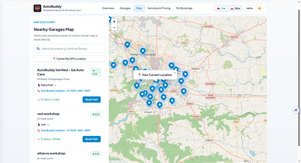This screenshot has width=301, height=163.
Task: Click the person icon beside Rahul Patil
Action: coord(39,85)
